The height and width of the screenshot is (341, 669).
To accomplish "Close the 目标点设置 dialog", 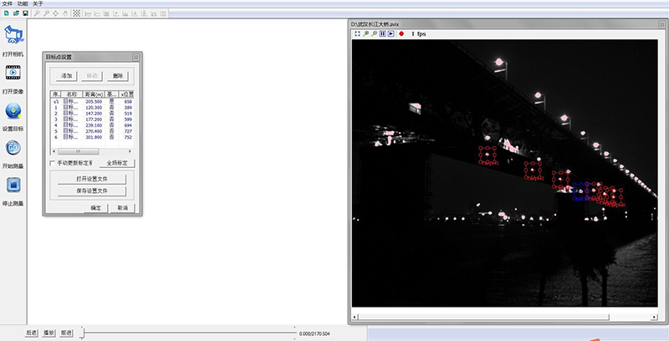I will point(135,57).
